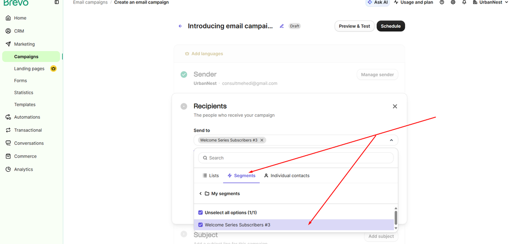Close the Recipients panel
512x244 pixels.
[x=395, y=106]
